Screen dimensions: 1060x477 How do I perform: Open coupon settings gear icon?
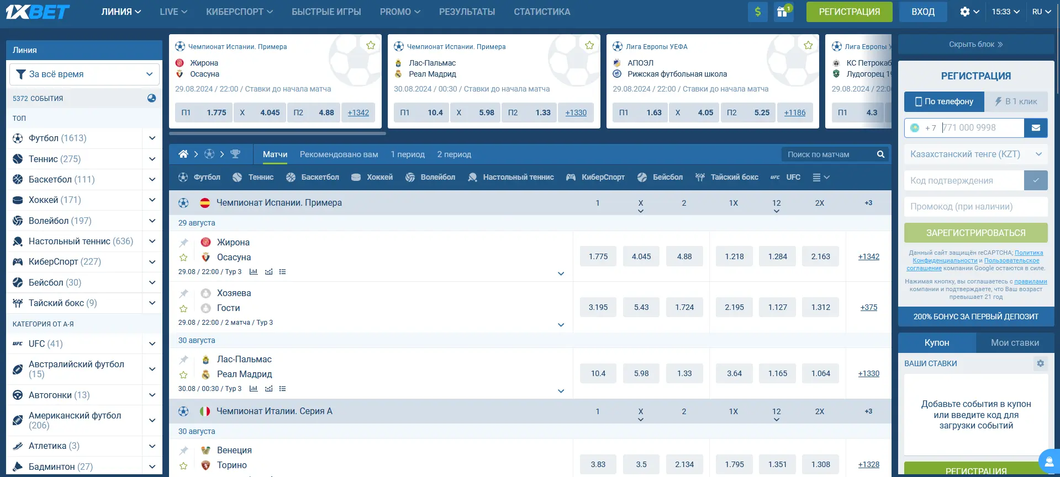pyautogui.click(x=1041, y=363)
